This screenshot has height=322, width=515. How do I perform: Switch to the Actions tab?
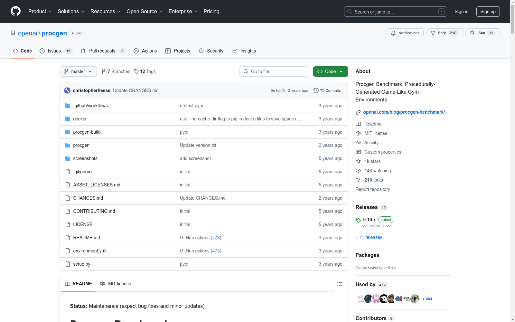pos(145,51)
